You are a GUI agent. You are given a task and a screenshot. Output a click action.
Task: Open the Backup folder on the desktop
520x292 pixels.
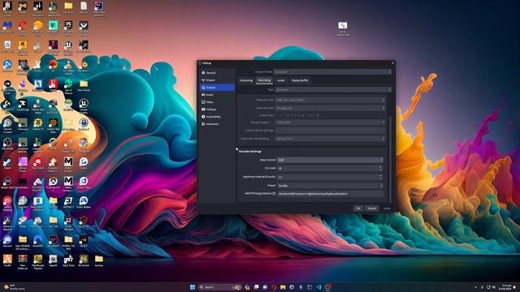(99, 260)
